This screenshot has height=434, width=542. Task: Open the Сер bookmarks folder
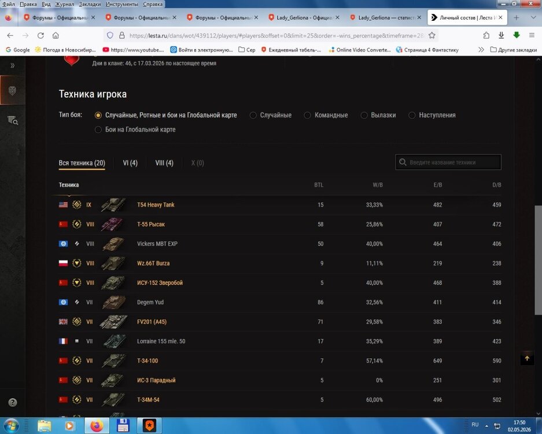tap(247, 50)
